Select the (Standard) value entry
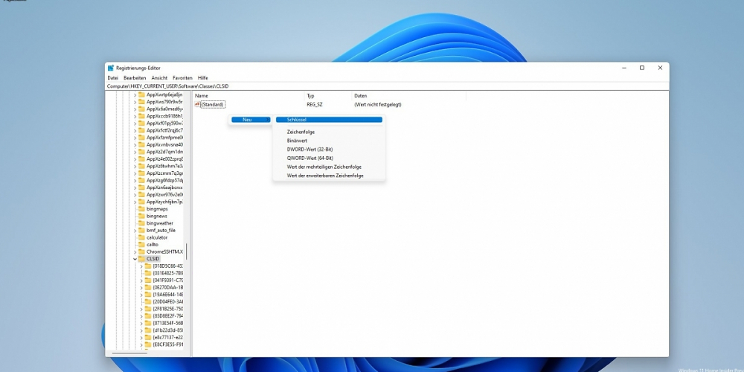Viewport: 744px width, 372px height. pos(212,104)
